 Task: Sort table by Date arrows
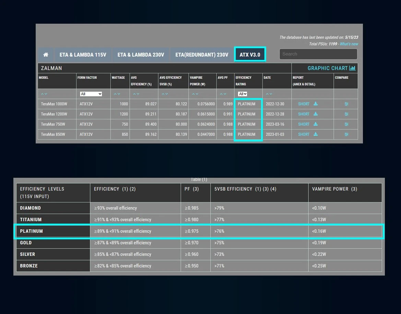(x=269, y=94)
